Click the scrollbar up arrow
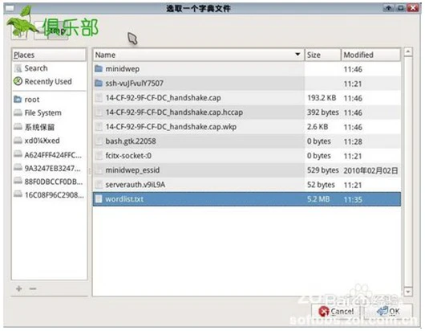This screenshot has height=331, width=425. (408, 51)
